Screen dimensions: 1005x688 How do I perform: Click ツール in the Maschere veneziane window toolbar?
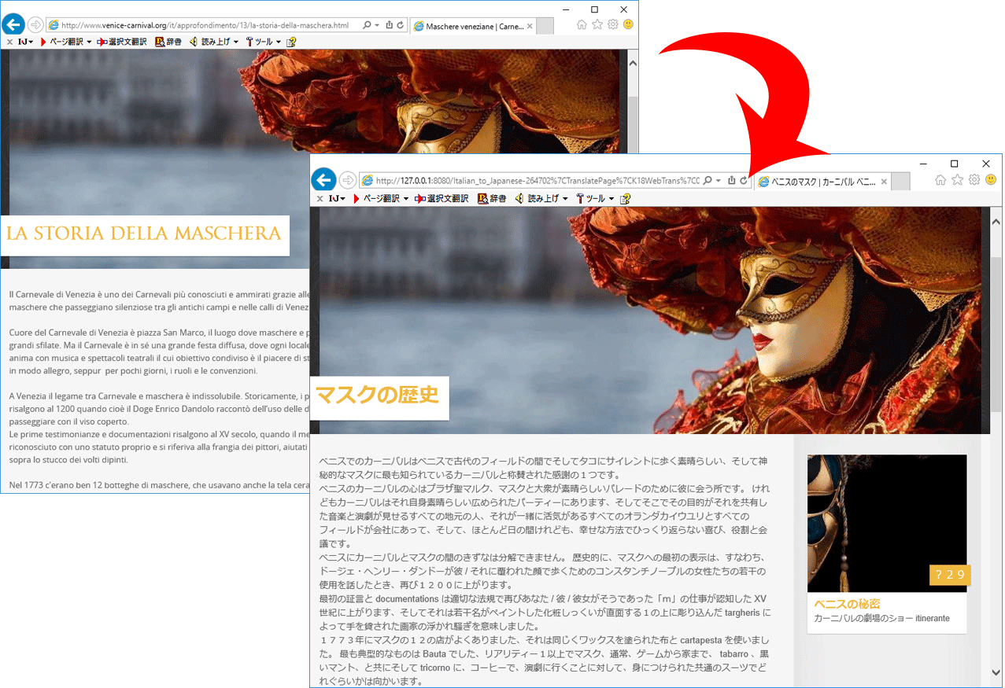click(259, 42)
